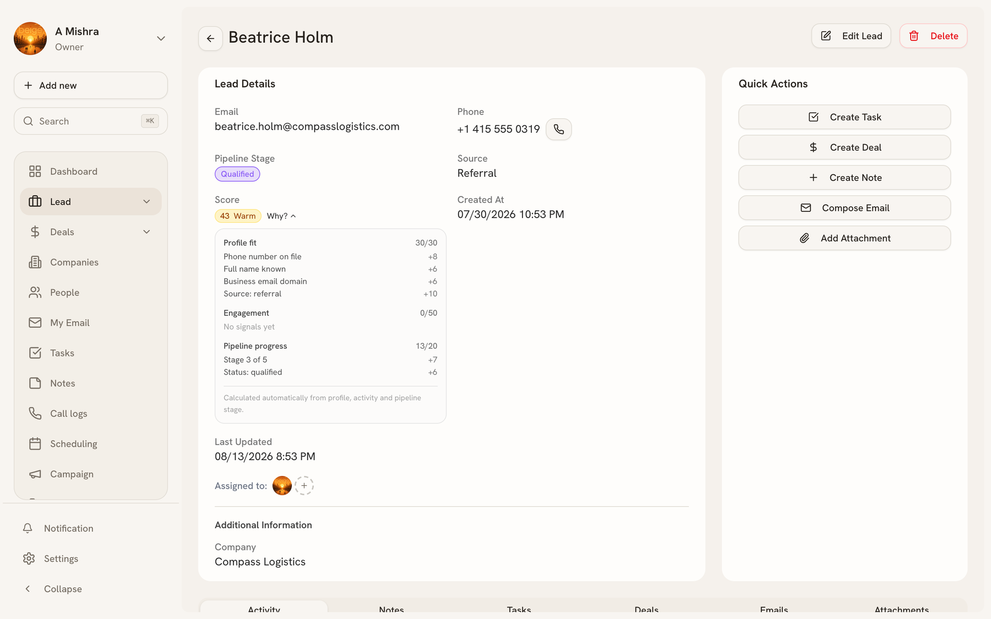Image resolution: width=991 pixels, height=619 pixels.
Task: Click Create Deal quick action
Action: pos(845,147)
